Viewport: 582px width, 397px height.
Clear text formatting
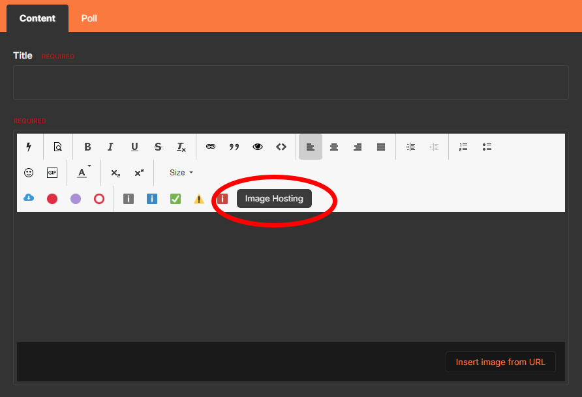pos(181,147)
